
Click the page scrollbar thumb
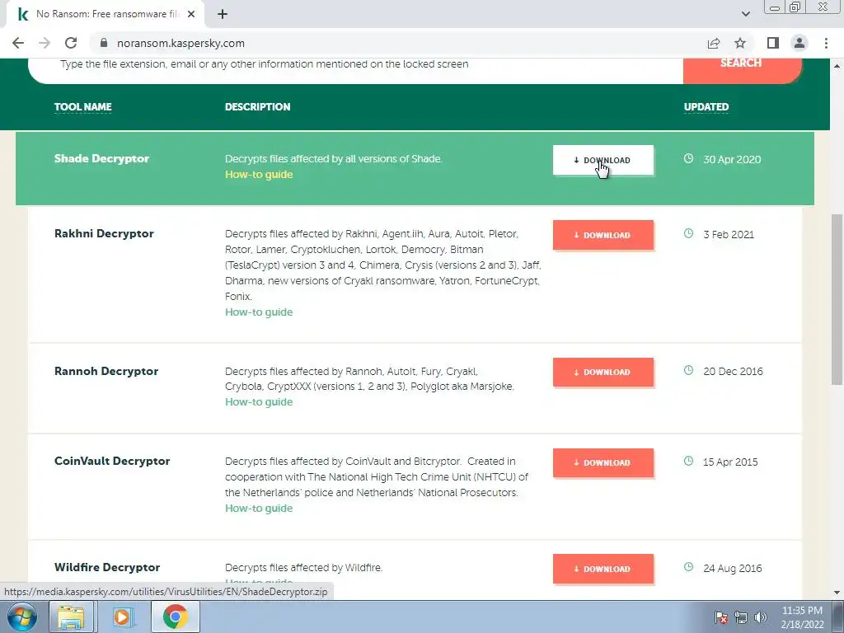pos(837,298)
